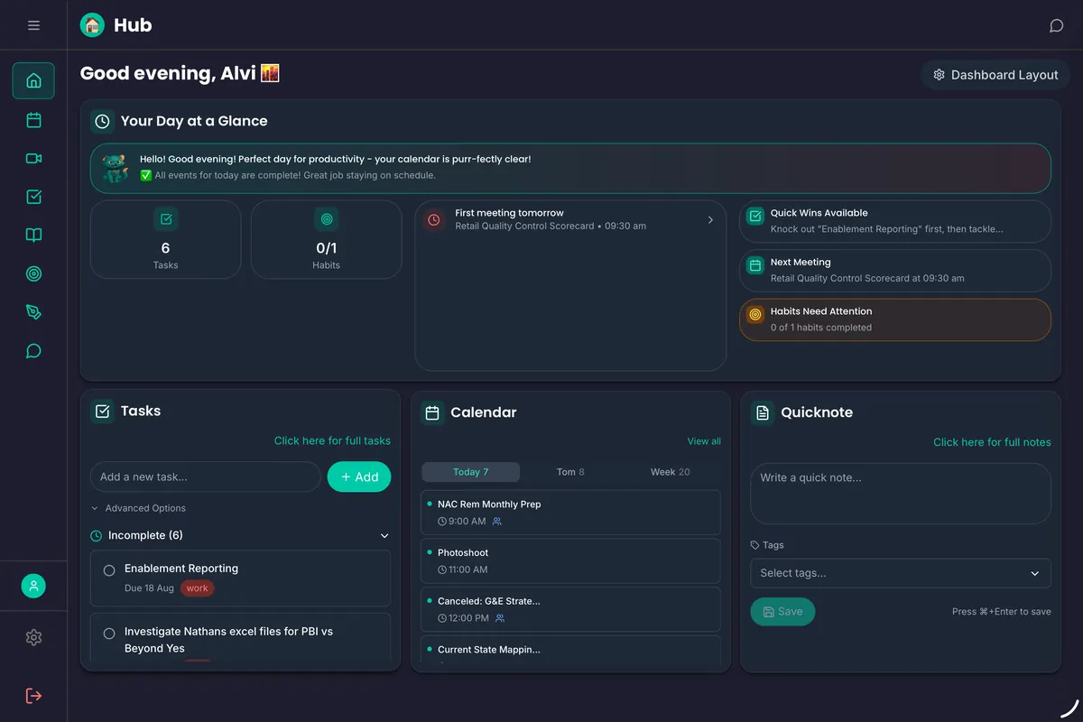Open the top-right chat icon
This screenshot has height=722, width=1083.
click(1056, 26)
